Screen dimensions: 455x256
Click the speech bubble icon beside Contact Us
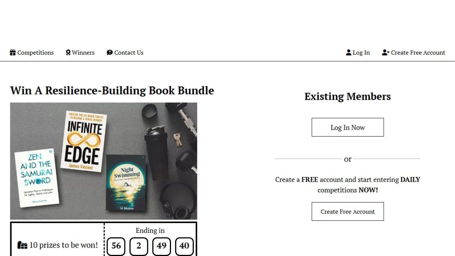point(110,53)
